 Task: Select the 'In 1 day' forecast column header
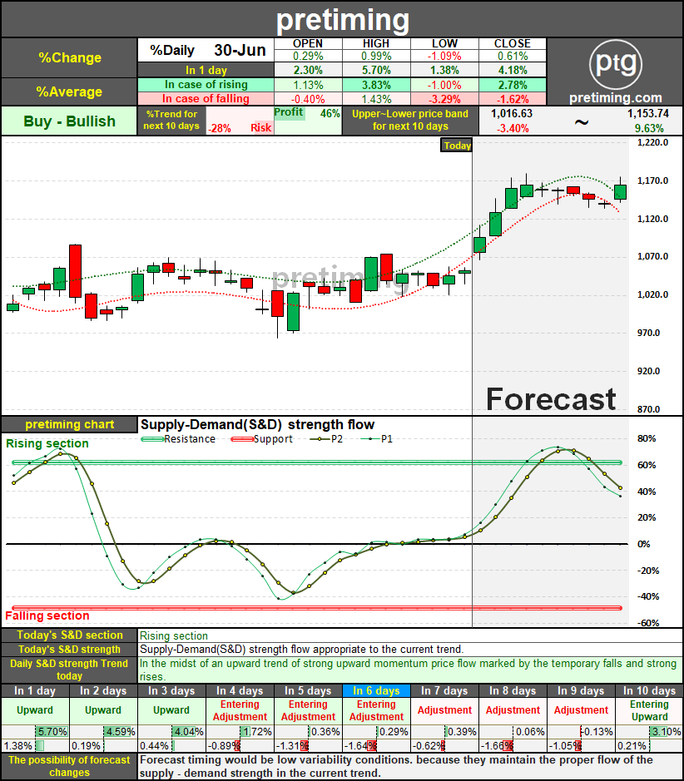[x=35, y=691]
